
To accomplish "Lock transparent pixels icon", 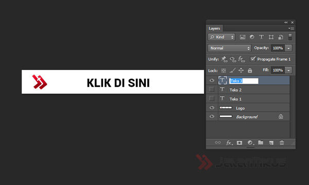I will tap(224, 70).
